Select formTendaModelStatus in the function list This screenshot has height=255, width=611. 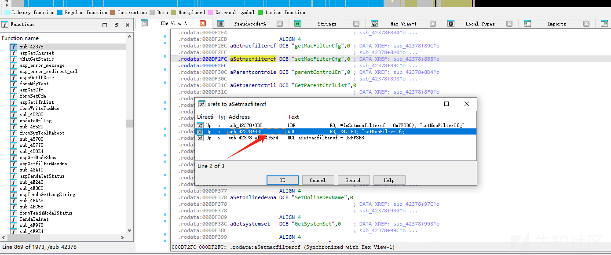tap(46, 213)
